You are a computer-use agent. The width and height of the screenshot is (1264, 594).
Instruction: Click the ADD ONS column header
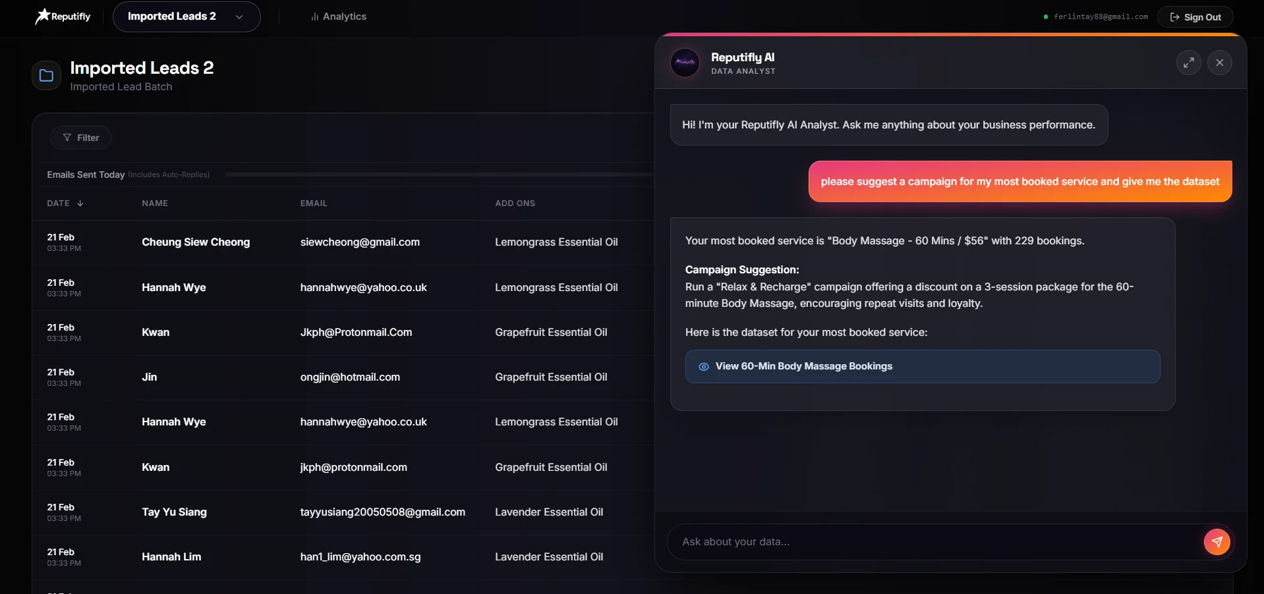point(515,203)
